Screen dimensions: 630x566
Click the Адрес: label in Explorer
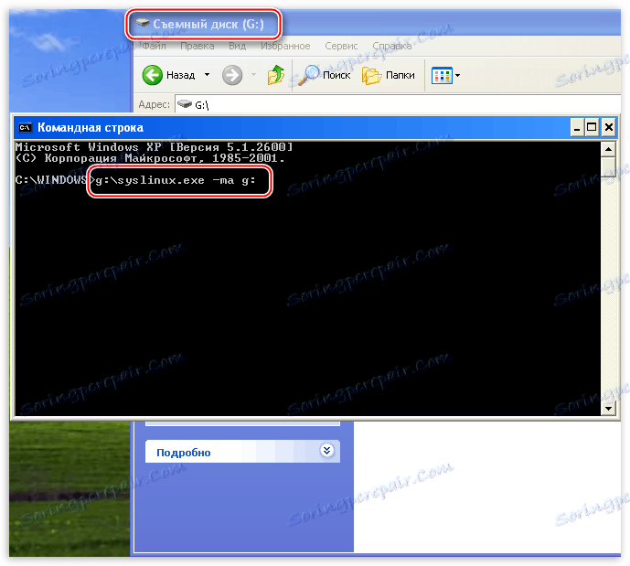click(155, 104)
